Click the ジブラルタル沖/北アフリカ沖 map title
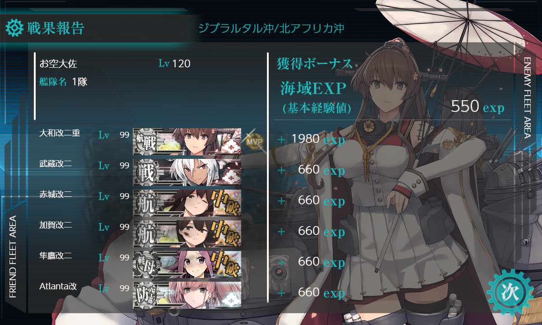Viewport: 542px width, 325px height. point(271,28)
